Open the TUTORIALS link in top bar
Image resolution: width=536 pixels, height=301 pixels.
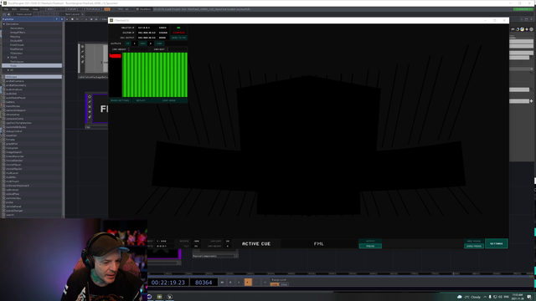tap(93, 9)
